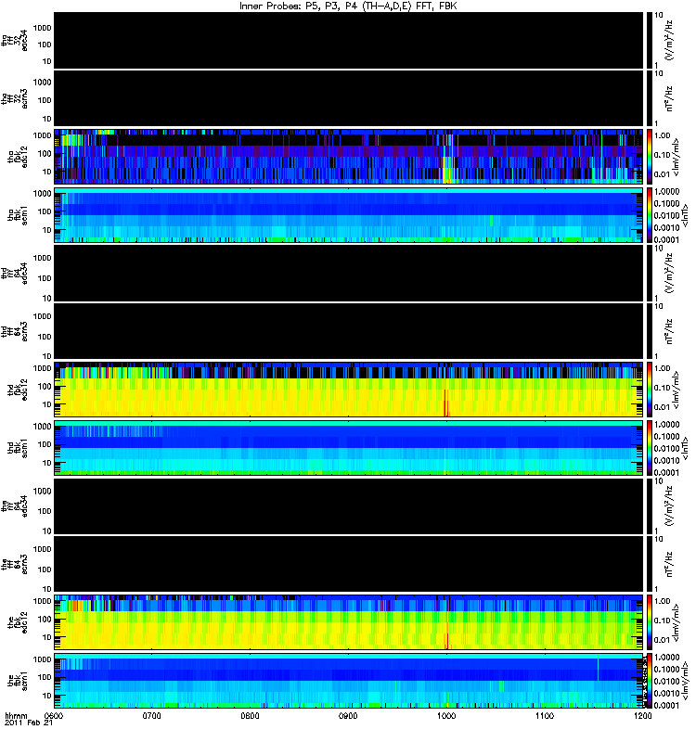The height and width of the screenshot is (742, 696).
Task: Click the plot title 'Inner Probes: P5, P3, P4'
Action: coord(347,6)
